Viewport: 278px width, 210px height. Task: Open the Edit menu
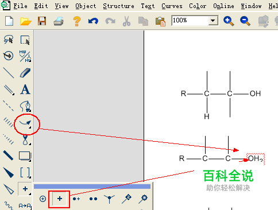(41, 6)
